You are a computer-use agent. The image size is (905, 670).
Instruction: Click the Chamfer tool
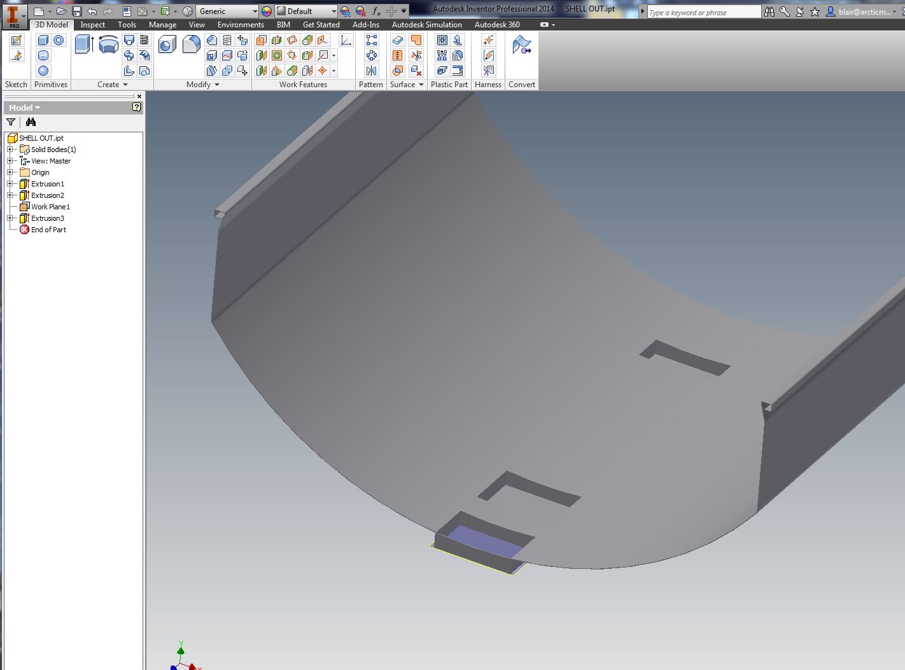point(212,40)
